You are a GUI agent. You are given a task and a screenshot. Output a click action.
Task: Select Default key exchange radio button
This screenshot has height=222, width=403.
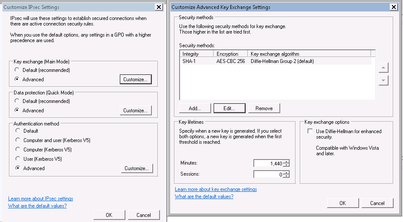17,70
